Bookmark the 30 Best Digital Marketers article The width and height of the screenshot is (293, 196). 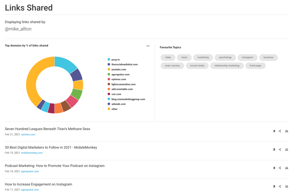(274, 149)
